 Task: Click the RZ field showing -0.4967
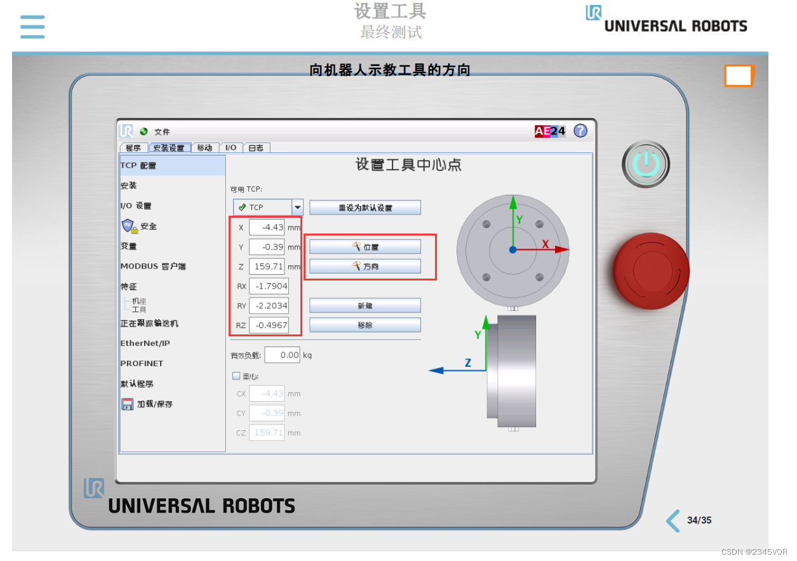tap(269, 326)
